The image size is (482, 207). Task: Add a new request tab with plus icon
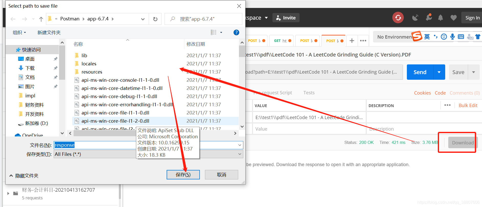coord(352,41)
